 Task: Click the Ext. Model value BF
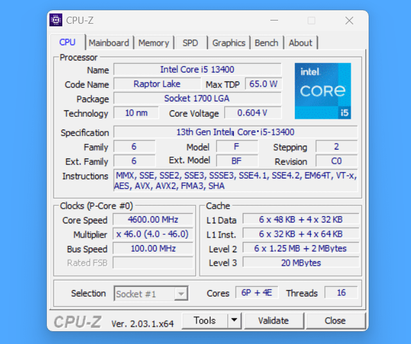tap(237, 161)
